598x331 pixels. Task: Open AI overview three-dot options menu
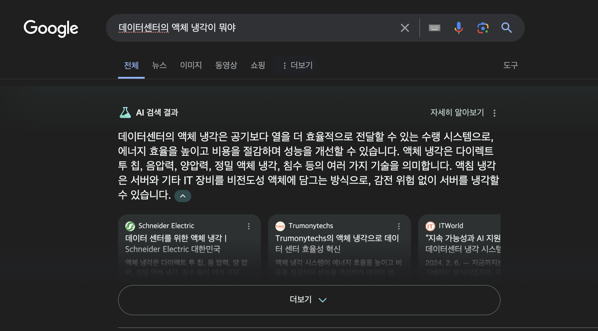[494, 113]
